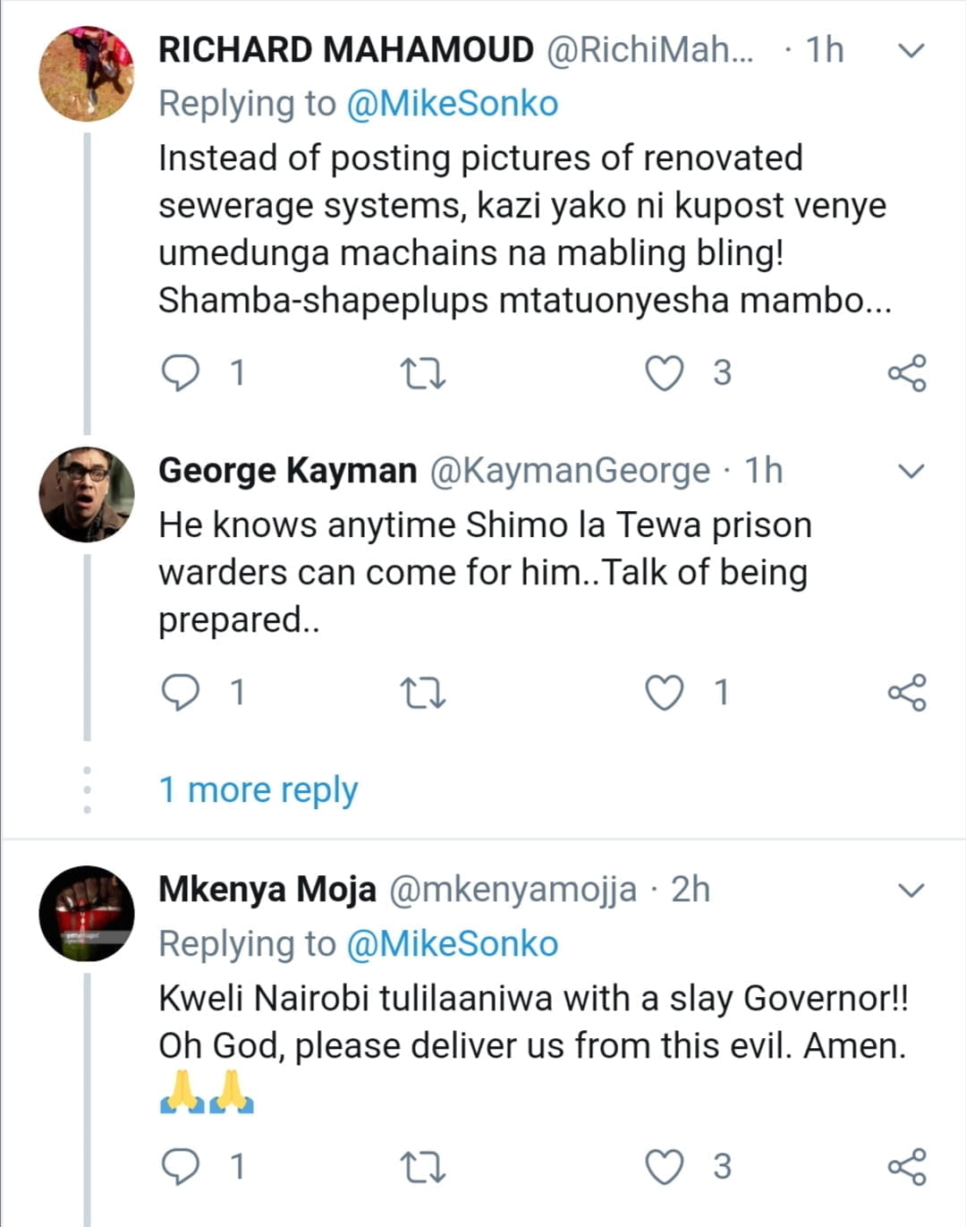Viewport: 966px width, 1227px height.
Task: Reply to Richard Mahamoud's tweet
Action: click(x=181, y=372)
